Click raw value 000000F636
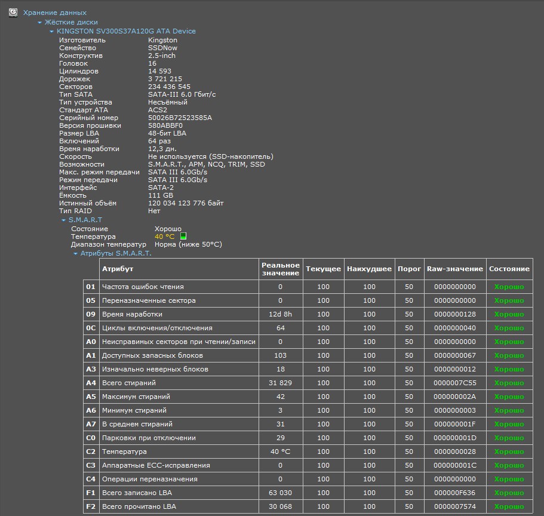The image size is (544, 516). (x=455, y=493)
